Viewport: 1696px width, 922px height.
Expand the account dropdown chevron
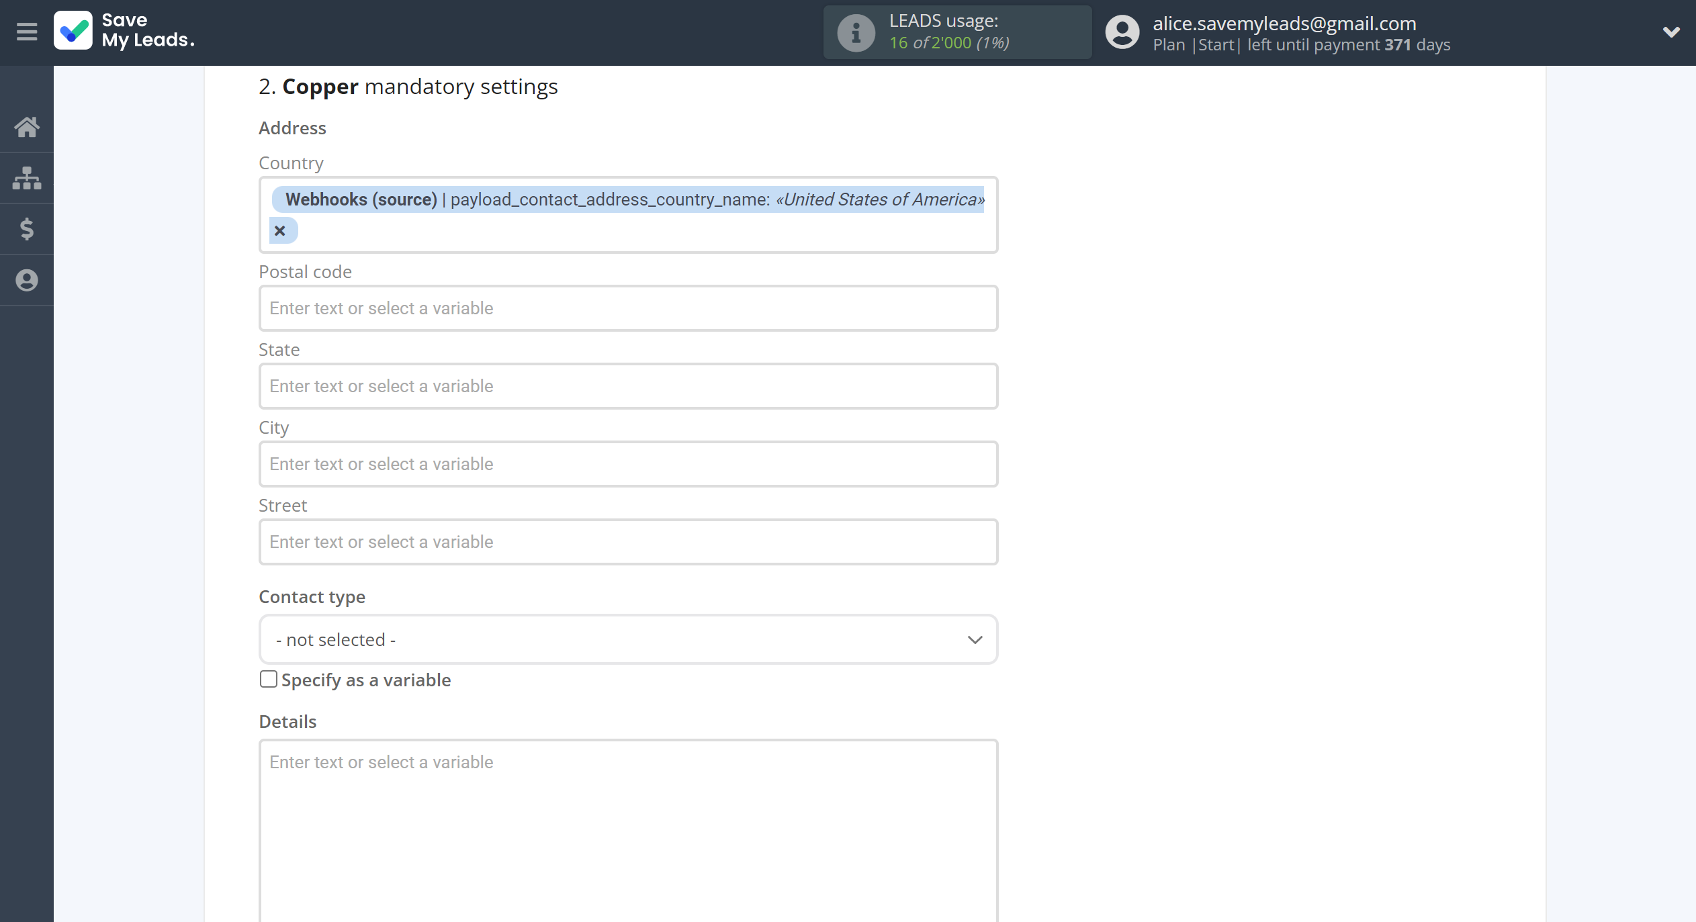(1671, 32)
